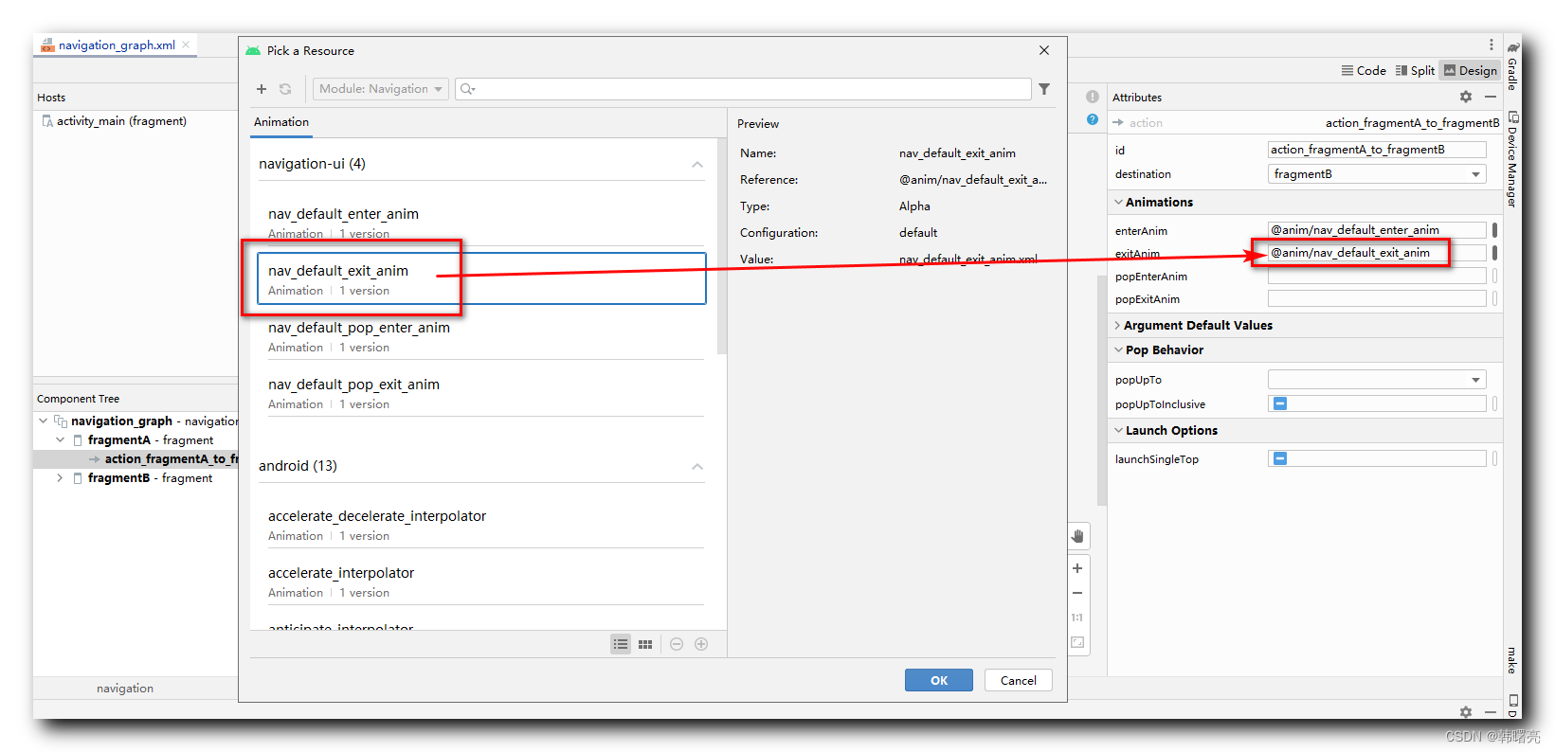Click the blue help question icon
1555x752 pixels.
pos(1093,119)
